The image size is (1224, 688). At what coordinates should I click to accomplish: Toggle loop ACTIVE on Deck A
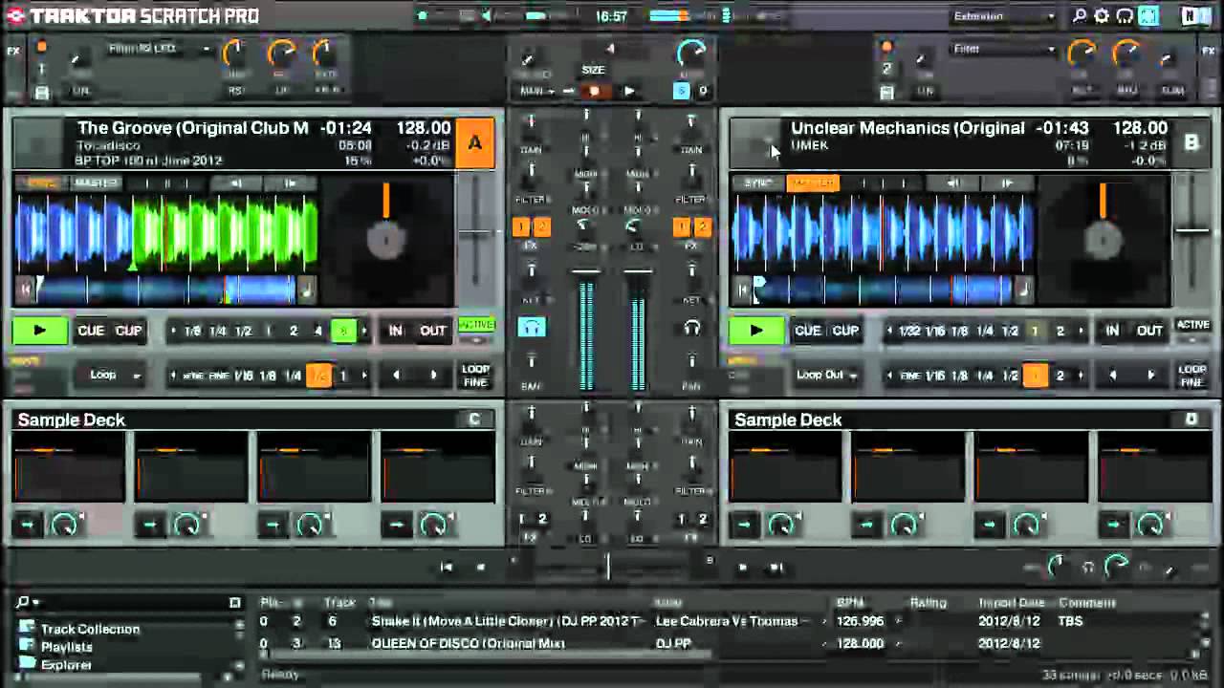pos(476,325)
